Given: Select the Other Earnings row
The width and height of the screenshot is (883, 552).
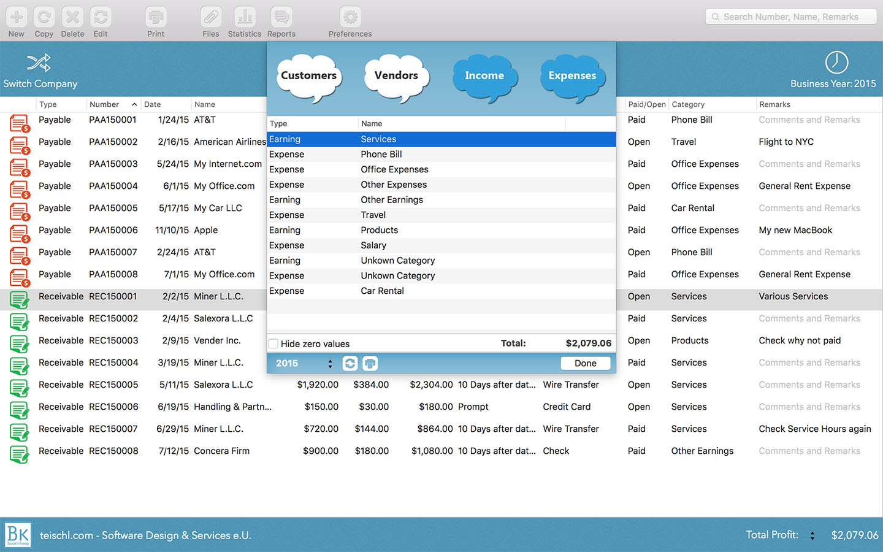Looking at the screenshot, I should click(x=442, y=200).
